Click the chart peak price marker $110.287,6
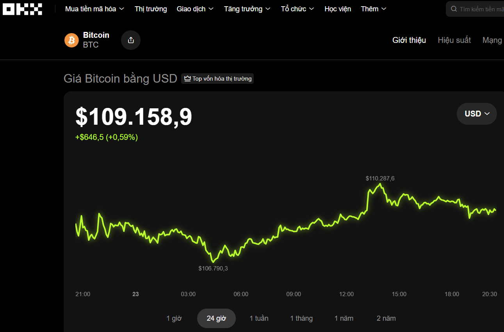The height and width of the screenshot is (332, 504). click(x=379, y=178)
